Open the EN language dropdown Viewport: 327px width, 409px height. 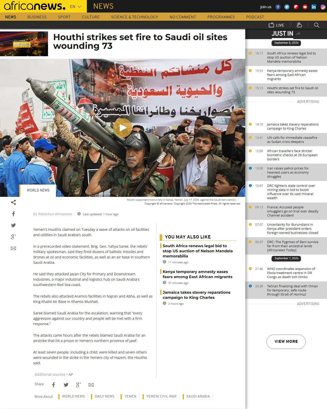76,7
